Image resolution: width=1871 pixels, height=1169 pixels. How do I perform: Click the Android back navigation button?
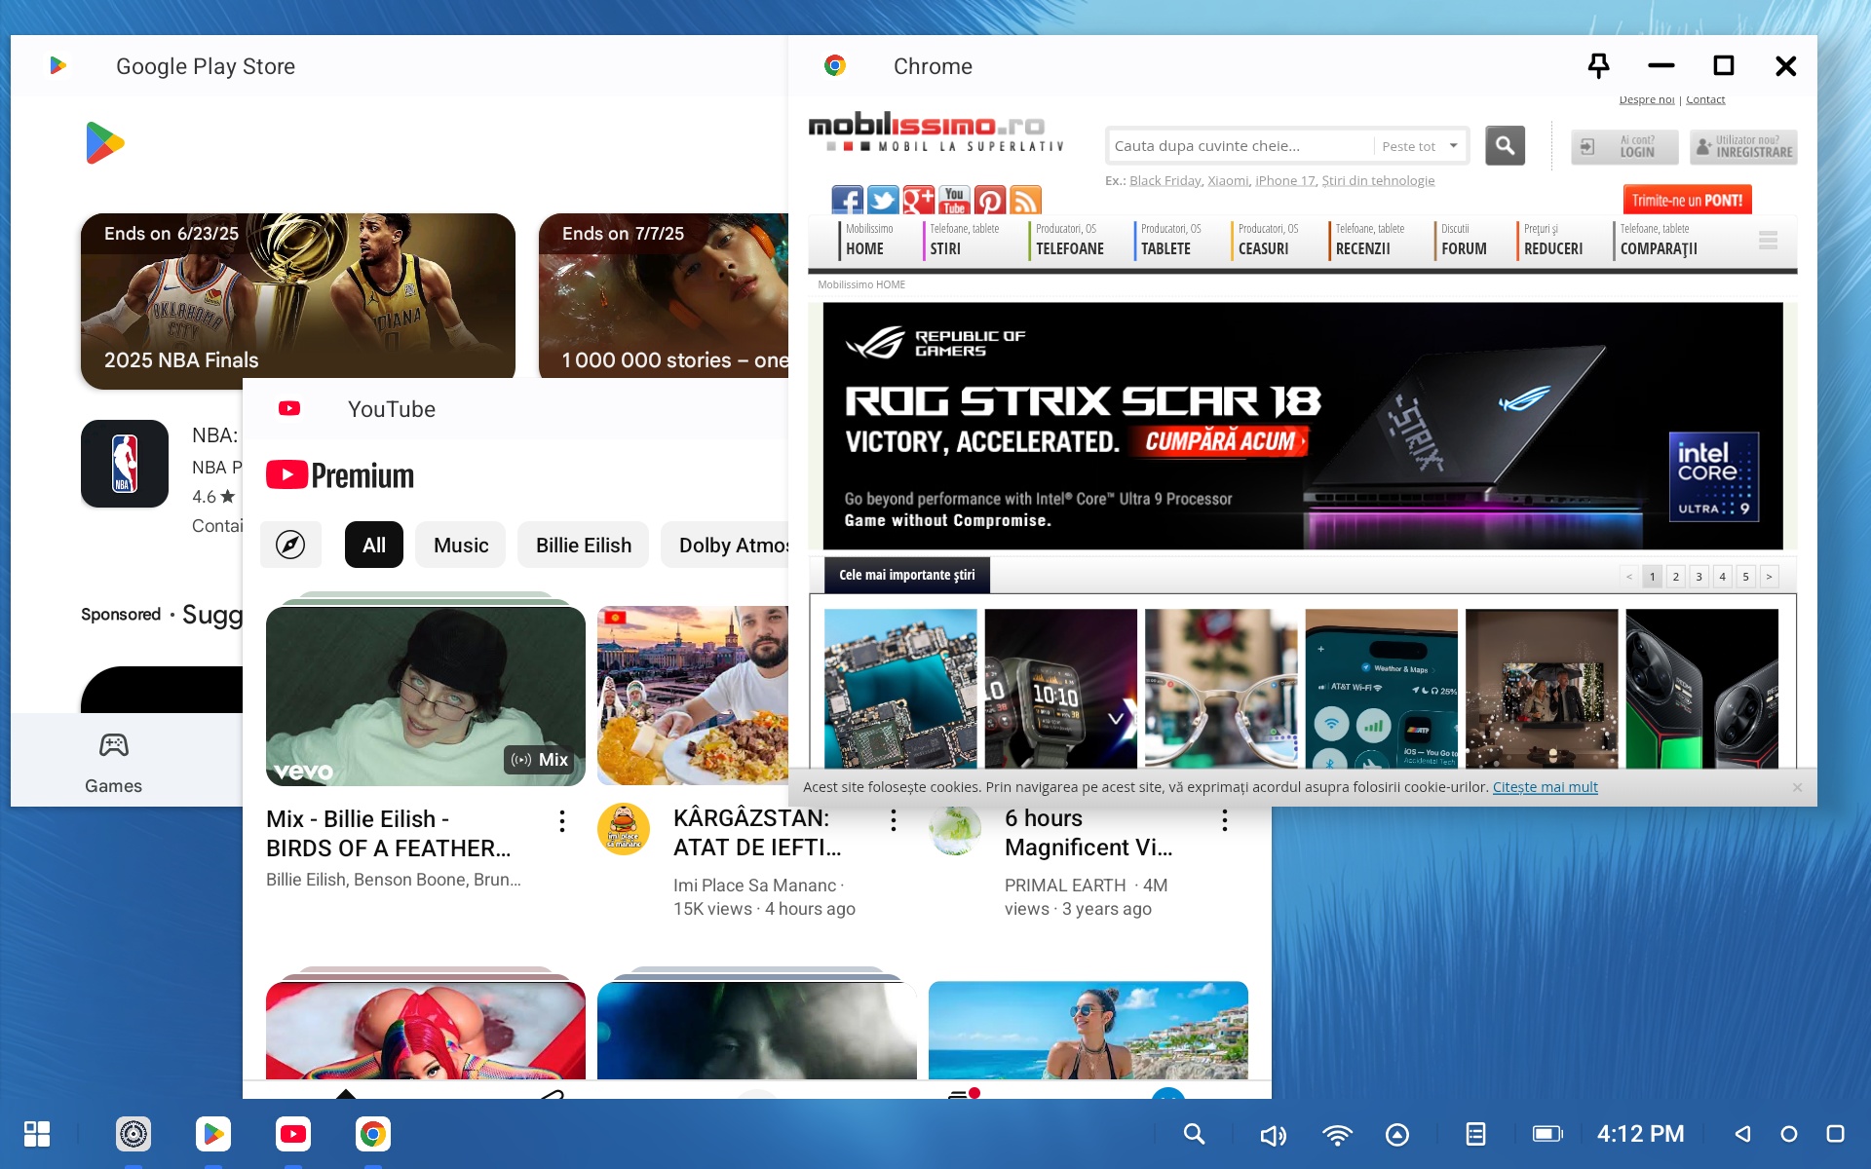click(1742, 1134)
